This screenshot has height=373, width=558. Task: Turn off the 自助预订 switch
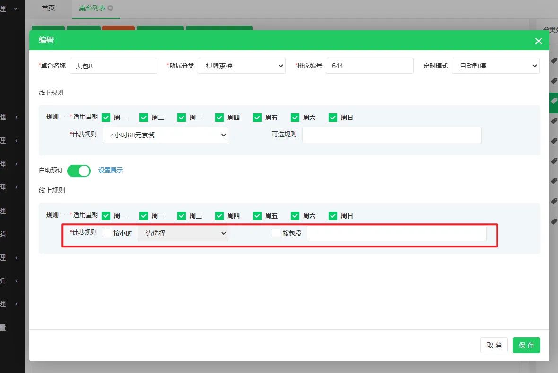[x=78, y=170]
